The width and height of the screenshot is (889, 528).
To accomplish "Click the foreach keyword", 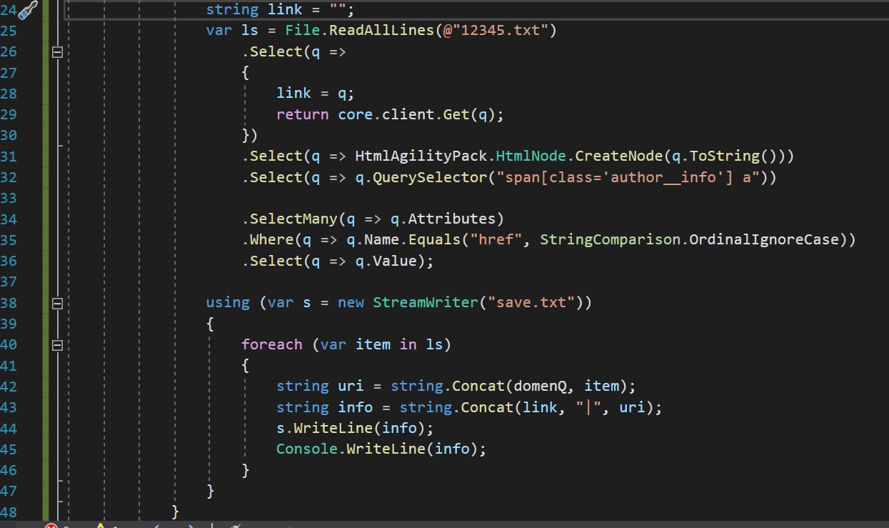I will pyautogui.click(x=272, y=344).
